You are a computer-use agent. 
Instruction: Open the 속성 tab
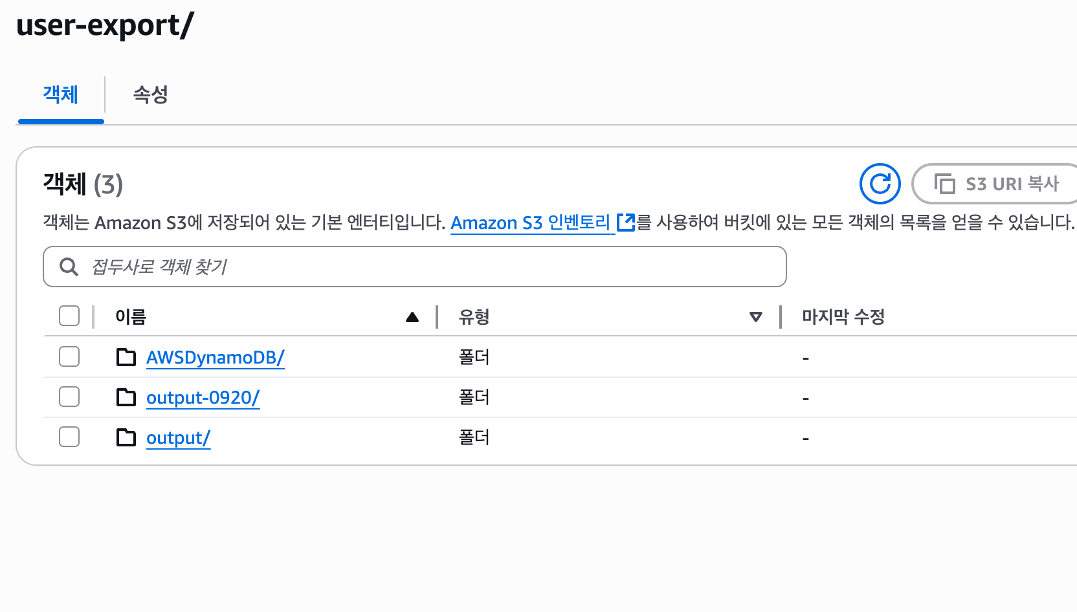tap(150, 95)
